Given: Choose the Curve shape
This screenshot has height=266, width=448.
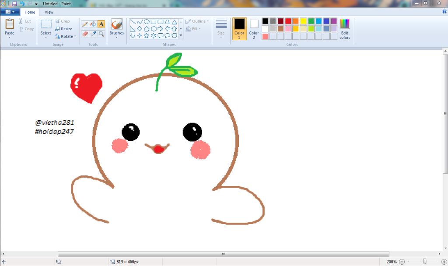Looking at the screenshot, I should coord(140,22).
